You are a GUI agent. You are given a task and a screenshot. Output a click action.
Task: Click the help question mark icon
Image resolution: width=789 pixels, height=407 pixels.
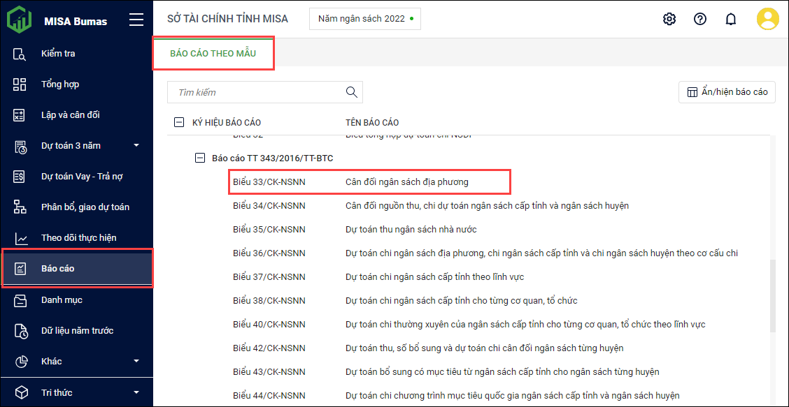coord(700,19)
